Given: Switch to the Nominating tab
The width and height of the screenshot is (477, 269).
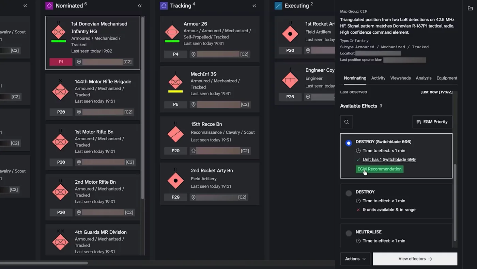Looking at the screenshot, I should [x=355, y=78].
